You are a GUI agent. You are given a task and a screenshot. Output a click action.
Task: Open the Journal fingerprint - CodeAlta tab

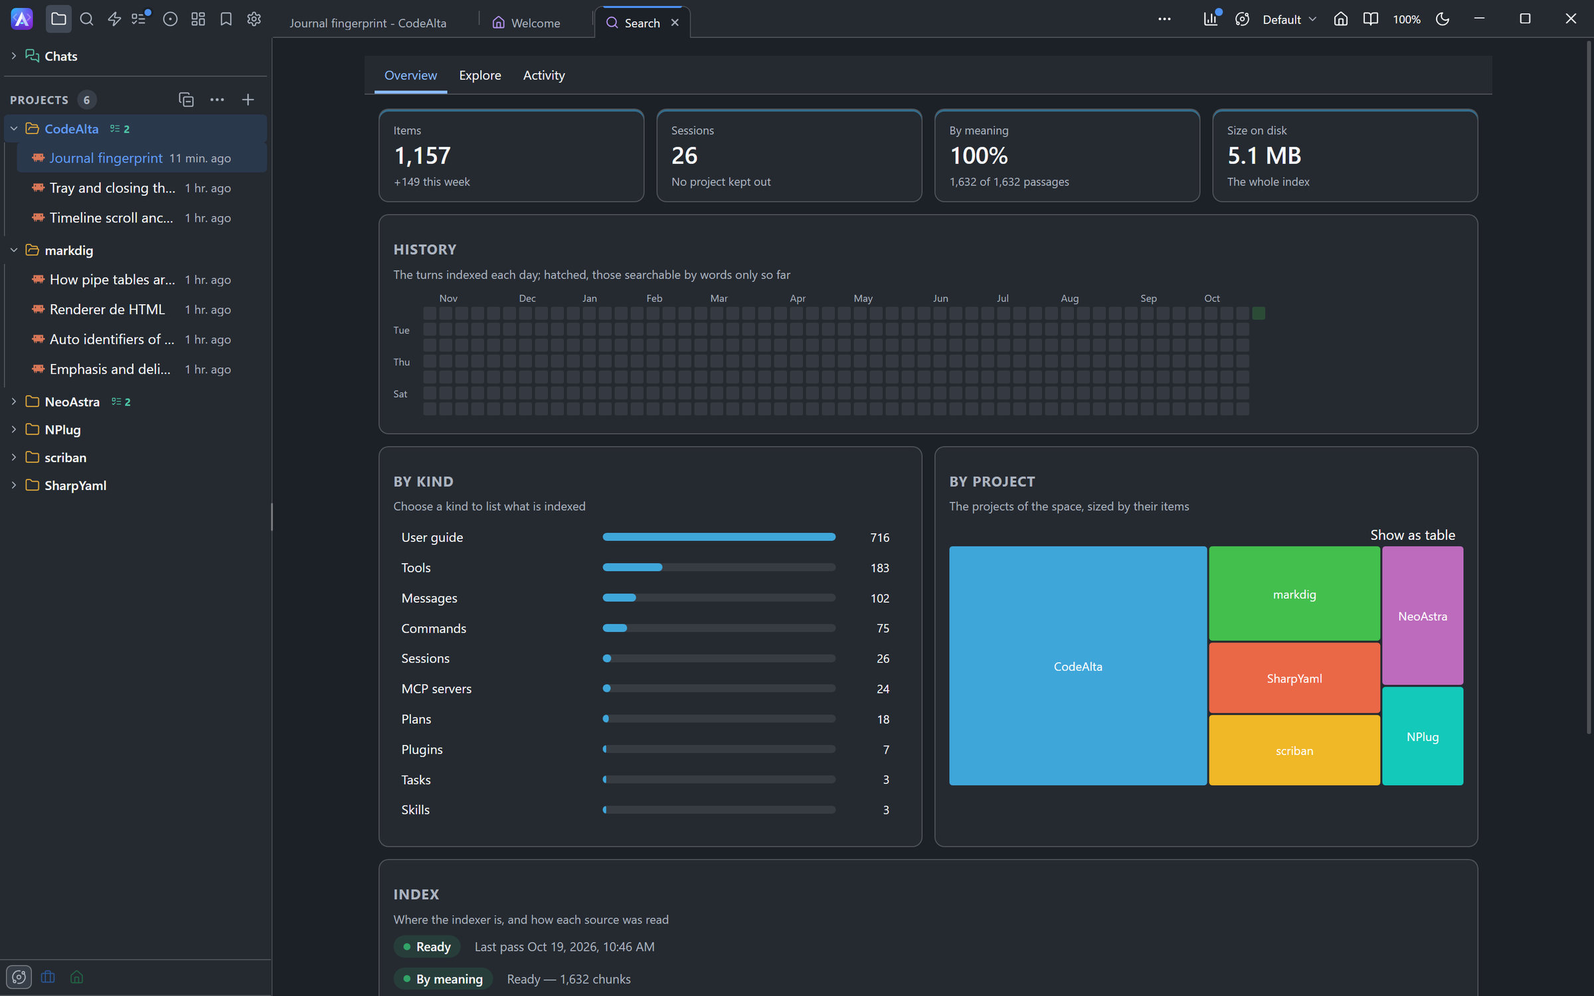pos(367,23)
